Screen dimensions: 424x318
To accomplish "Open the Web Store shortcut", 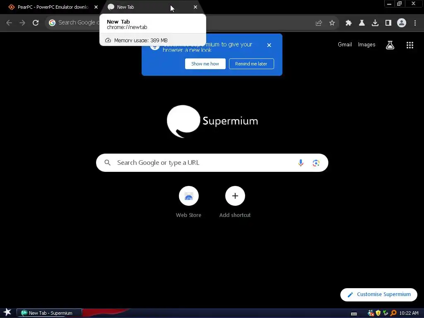I will tap(189, 202).
